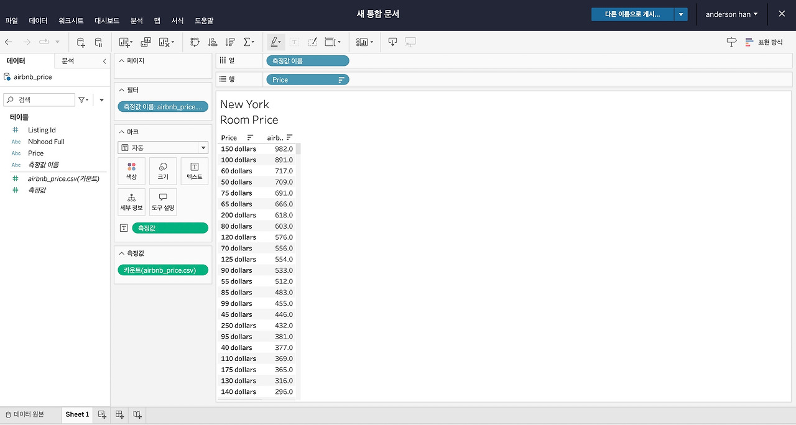Viewport: 796px width, 425px height.
Task: Click the filter funnel icon beside search
Action: tap(83, 99)
